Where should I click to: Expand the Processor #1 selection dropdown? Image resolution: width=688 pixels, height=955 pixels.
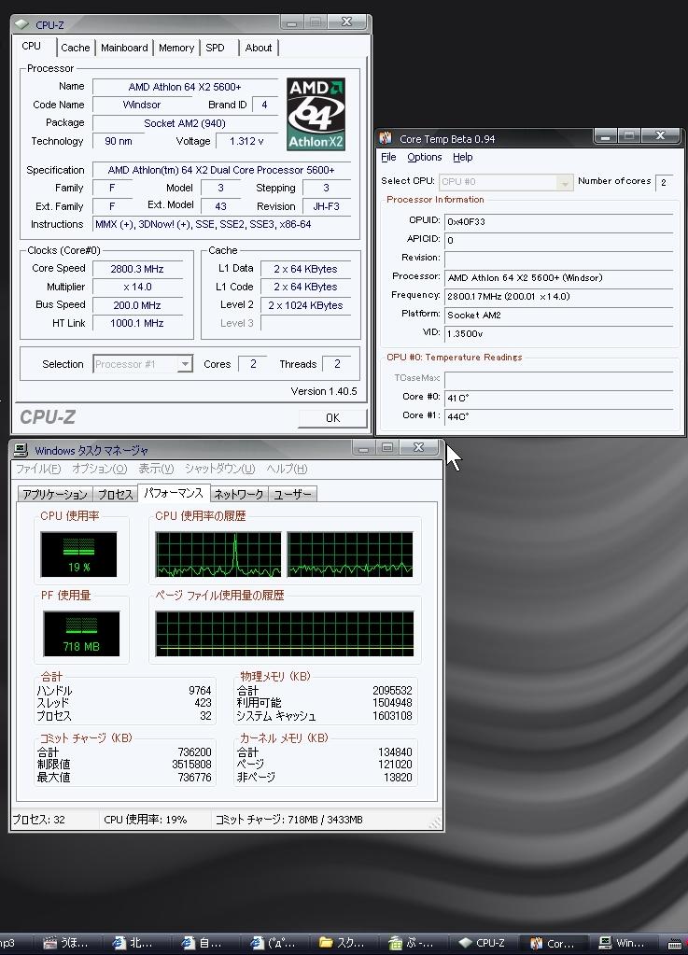(185, 364)
